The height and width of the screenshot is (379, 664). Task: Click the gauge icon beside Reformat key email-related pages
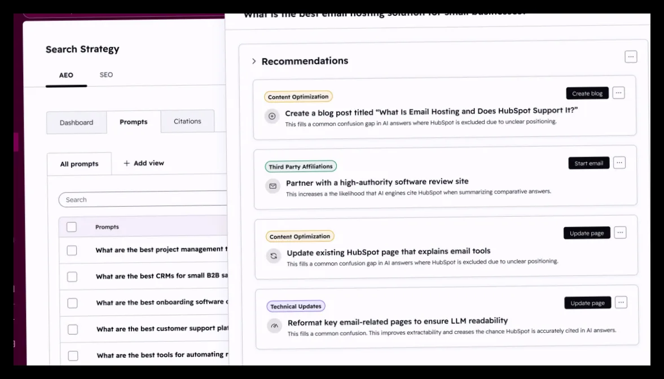pyautogui.click(x=274, y=326)
